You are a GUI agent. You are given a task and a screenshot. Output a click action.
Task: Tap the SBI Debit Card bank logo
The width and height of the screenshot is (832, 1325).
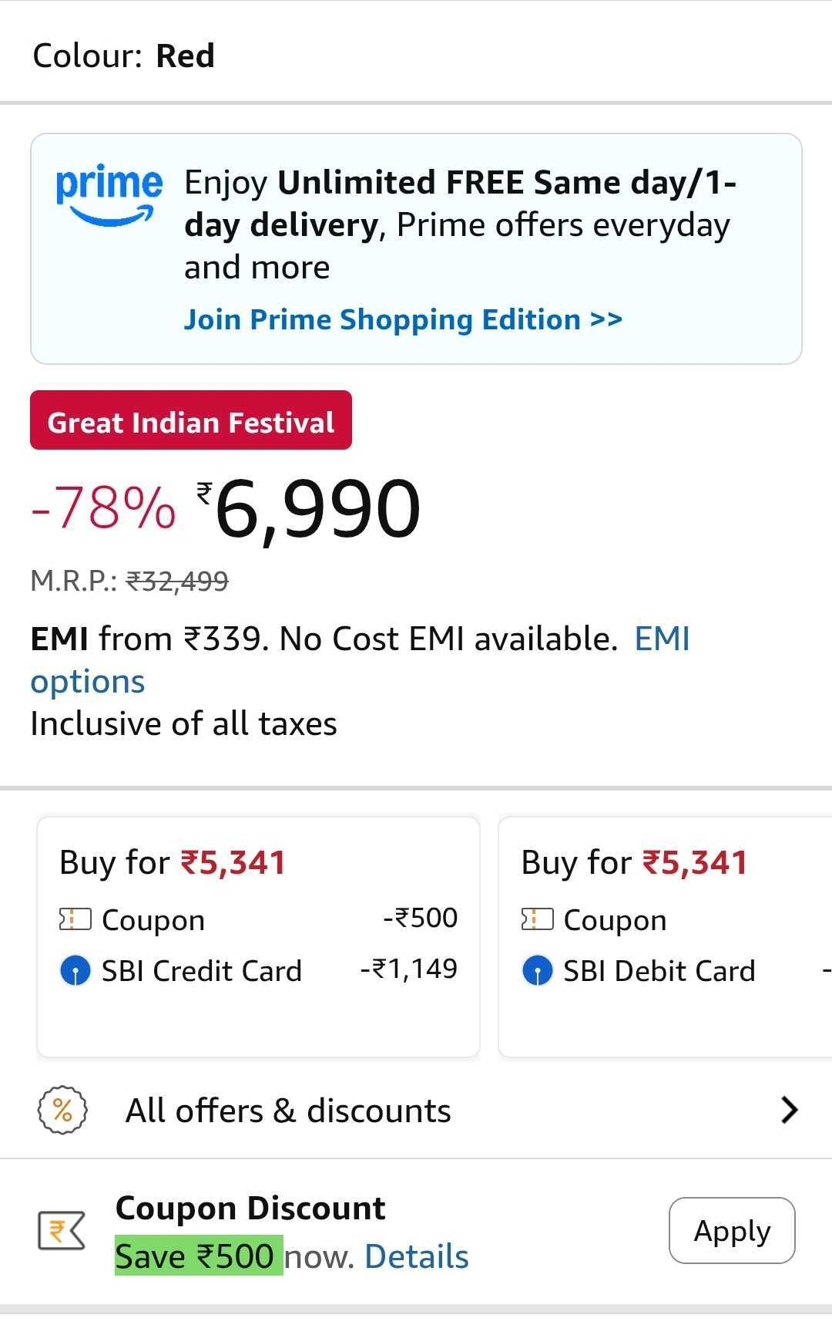point(537,970)
